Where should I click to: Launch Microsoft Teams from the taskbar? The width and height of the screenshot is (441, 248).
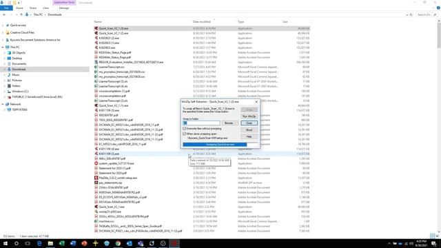pyautogui.click(x=141, y=243)
